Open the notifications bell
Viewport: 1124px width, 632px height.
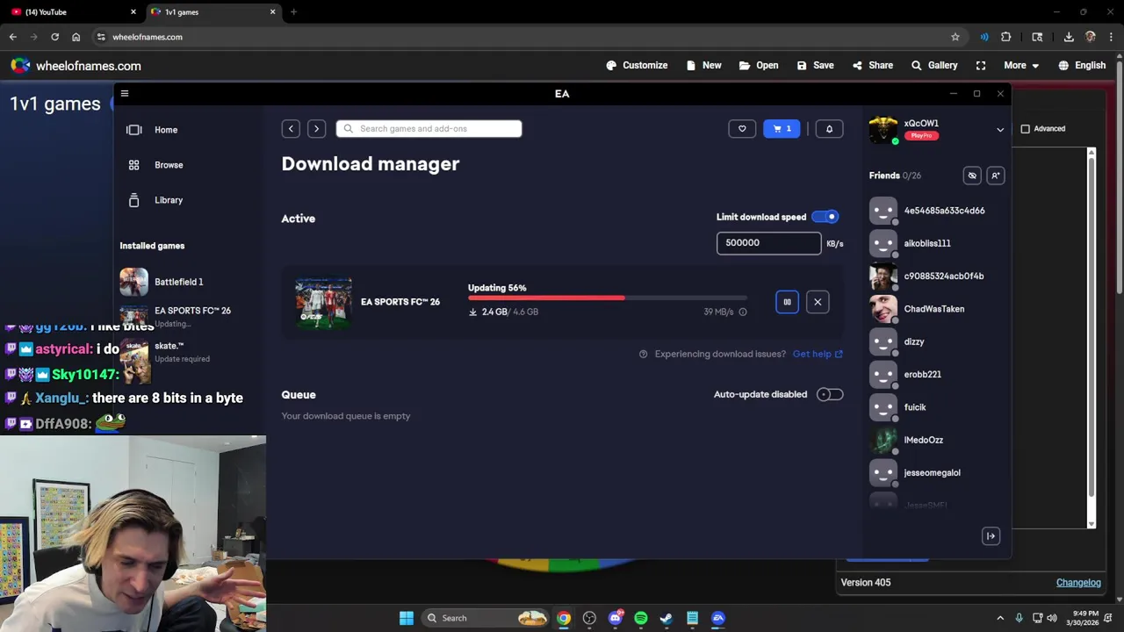[829, 129]
